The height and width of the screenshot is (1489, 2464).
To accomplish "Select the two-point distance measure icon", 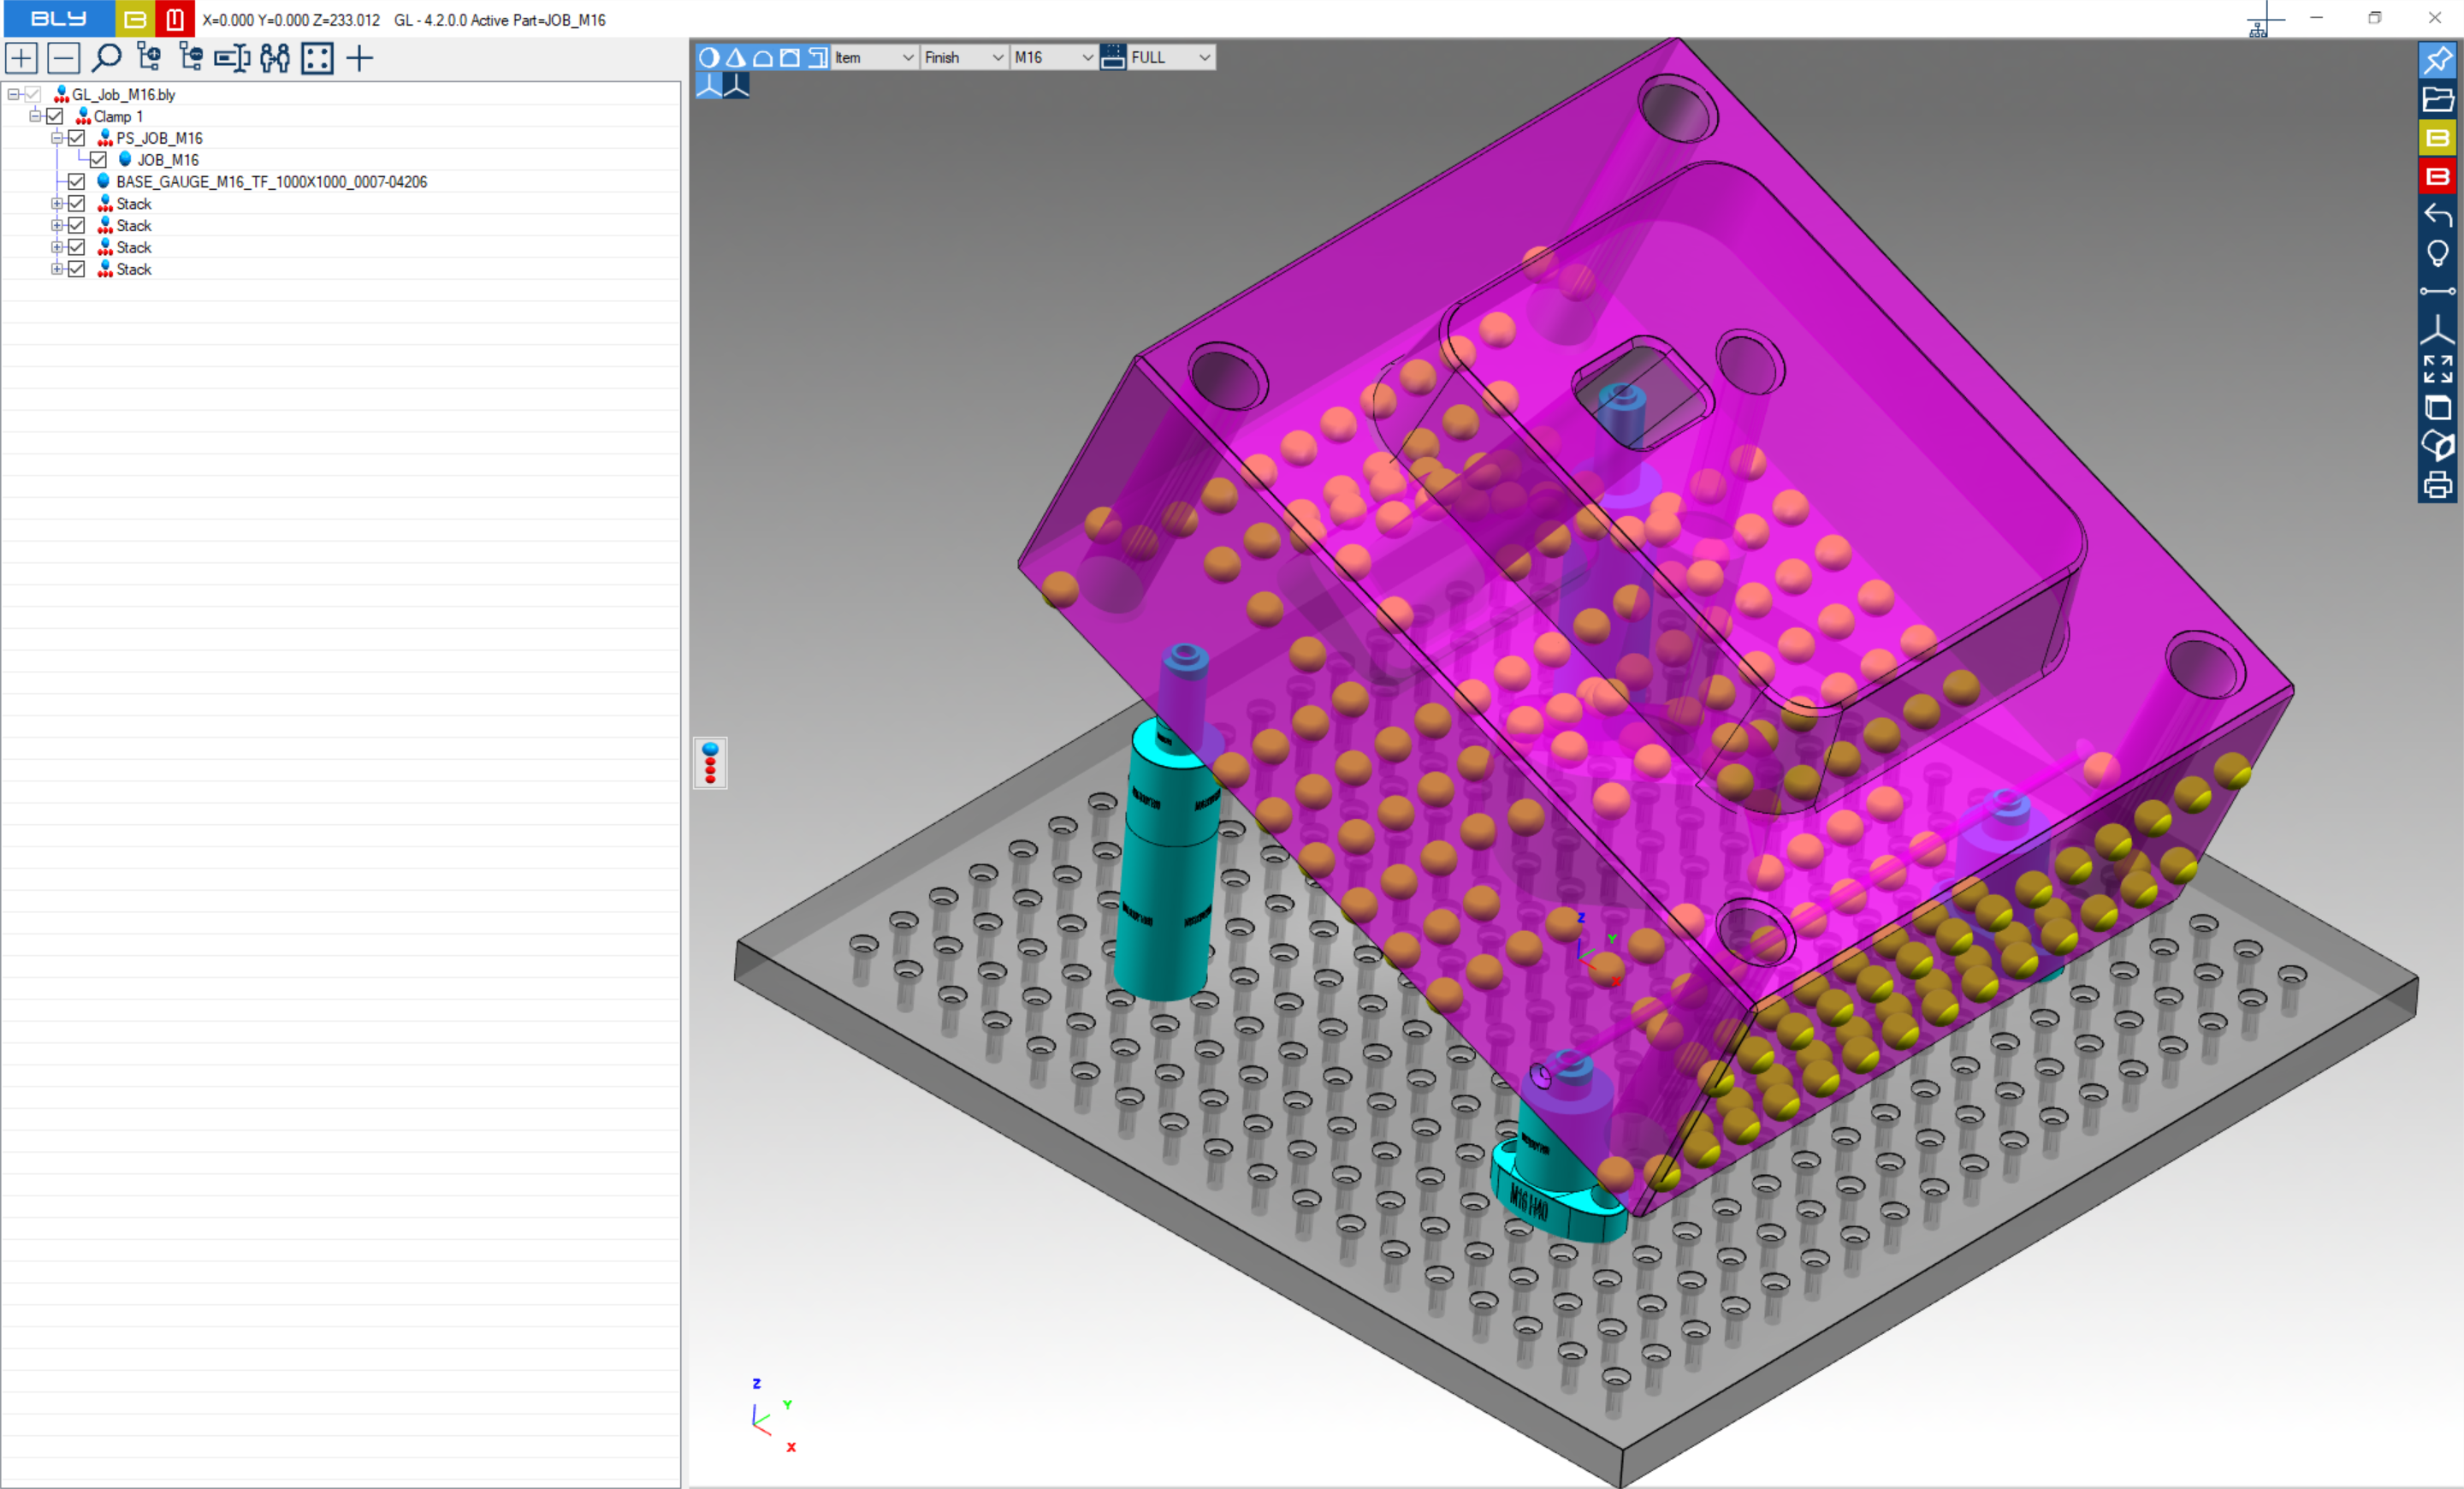I will point(2438,292).
